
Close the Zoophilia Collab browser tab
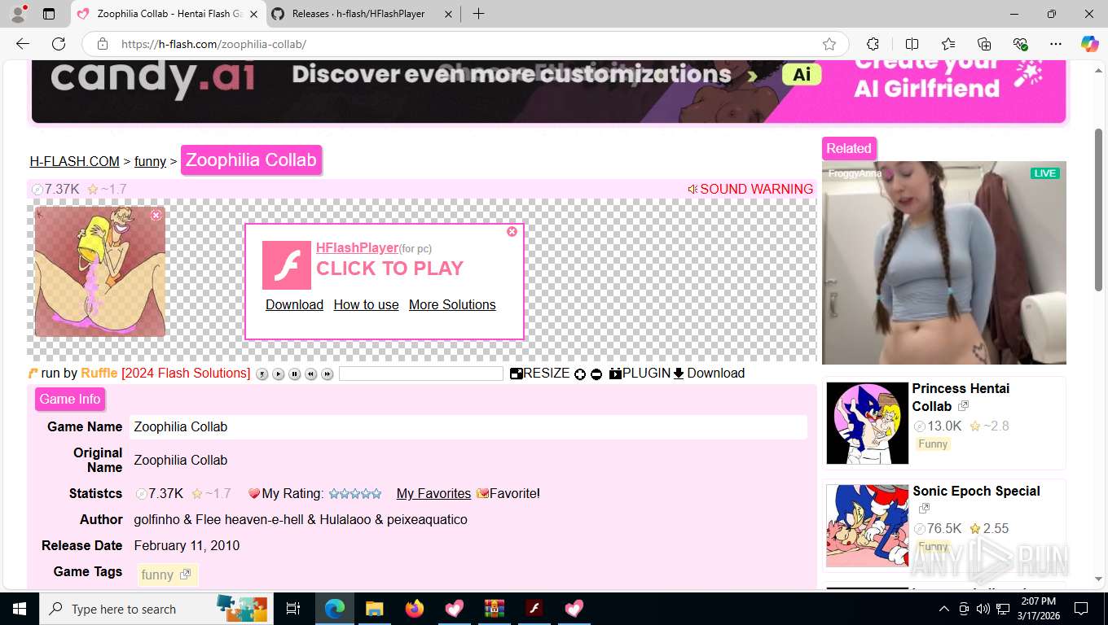tap(253, 14)
